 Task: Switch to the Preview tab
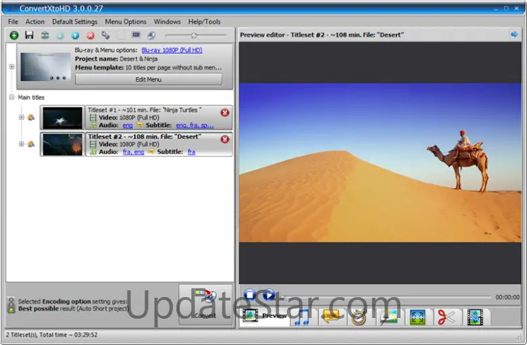tap(265, 316)
